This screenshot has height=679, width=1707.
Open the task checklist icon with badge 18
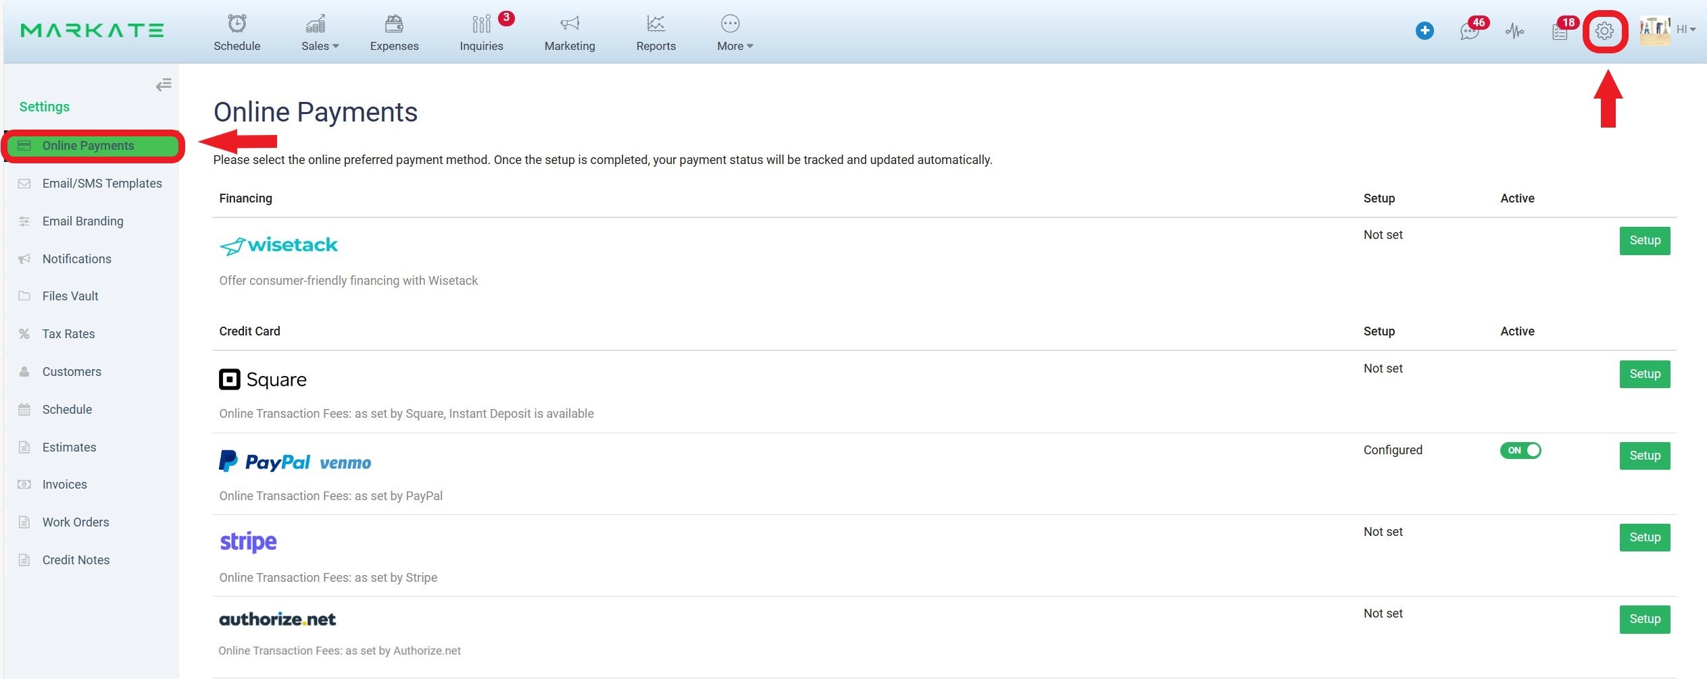point(1559,32)
